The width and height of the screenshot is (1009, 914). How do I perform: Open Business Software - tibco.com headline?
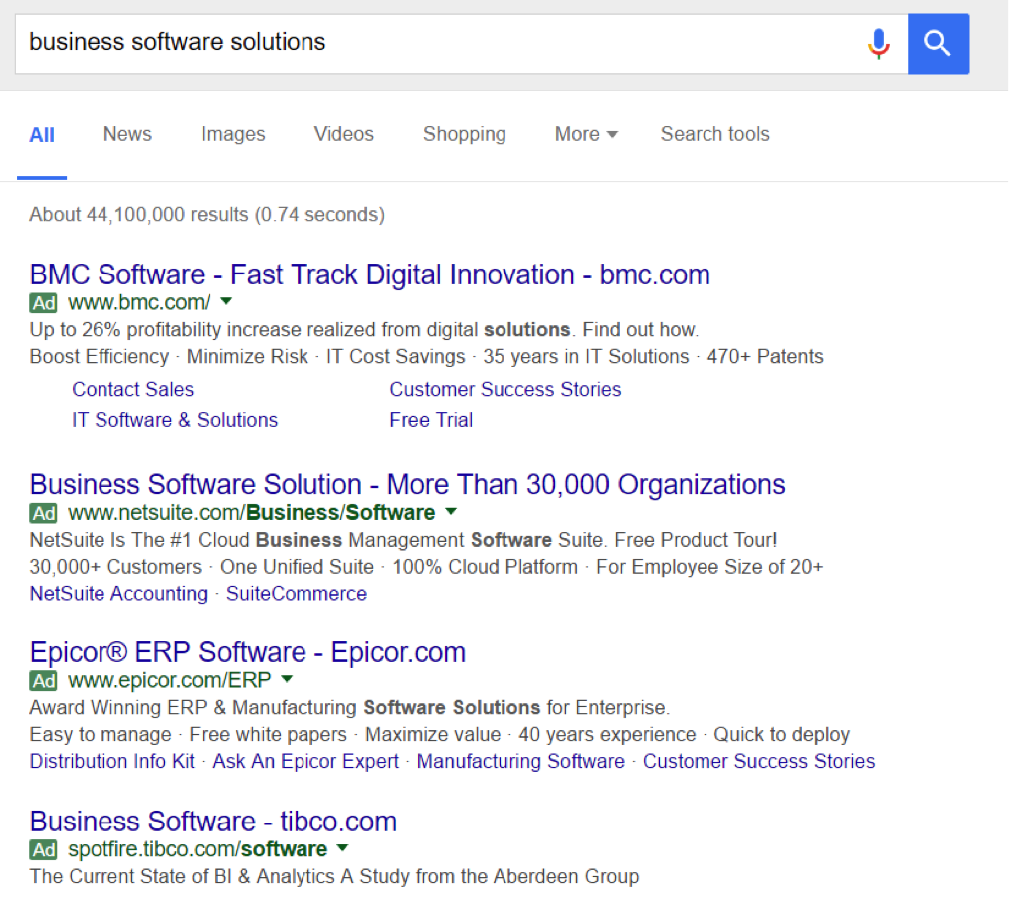click(213, 822)
